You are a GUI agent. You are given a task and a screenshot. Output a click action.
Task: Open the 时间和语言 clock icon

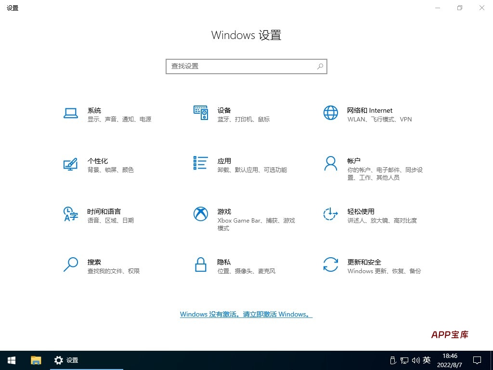coord(71,214)
